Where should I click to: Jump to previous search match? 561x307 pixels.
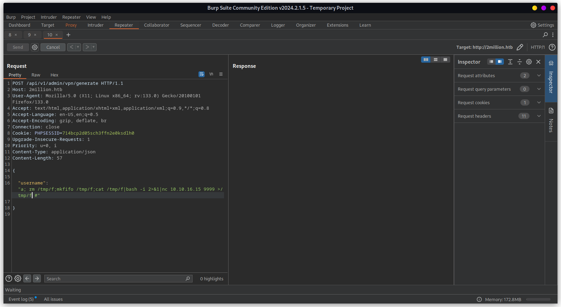coord(27,278)
